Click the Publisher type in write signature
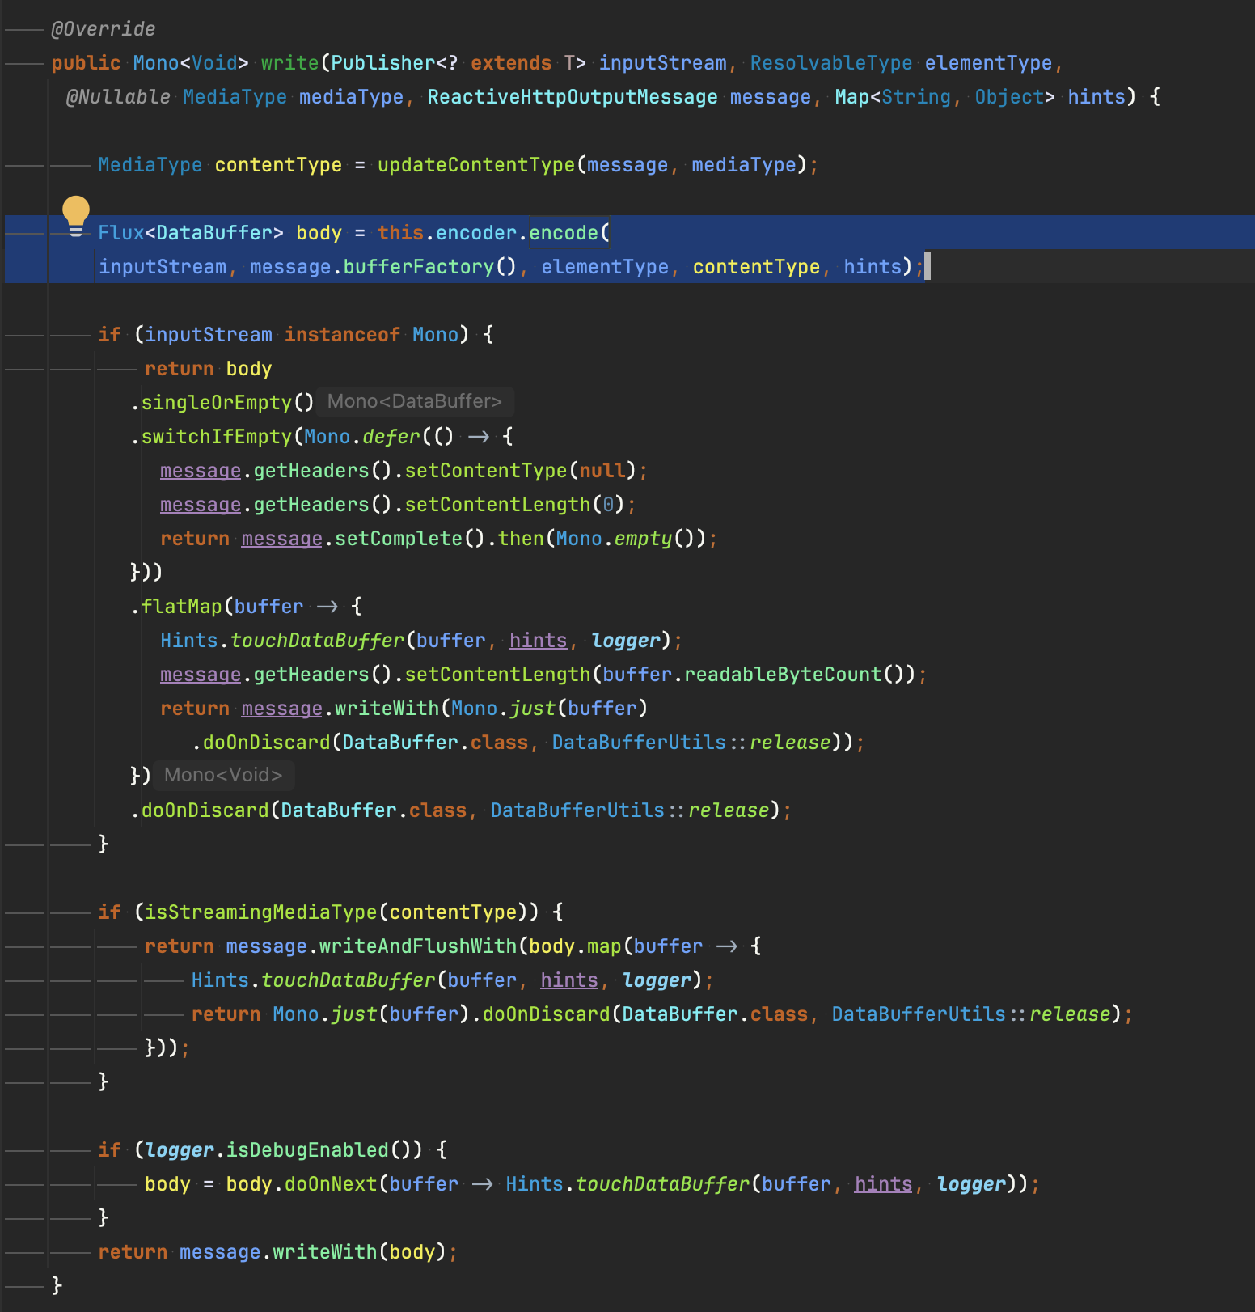 (383, 63)
